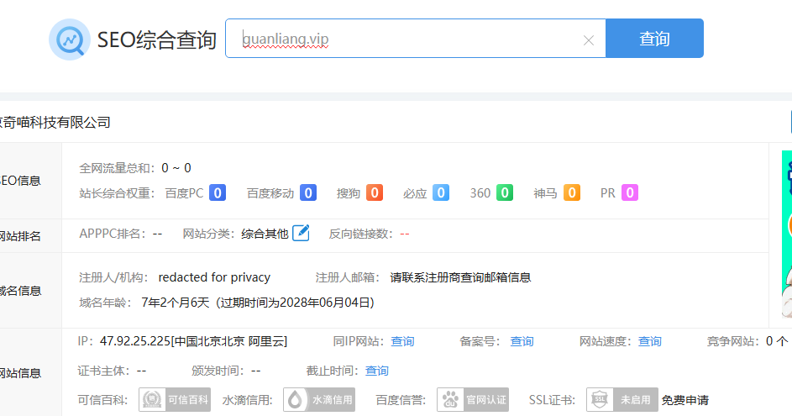Click the SSL证书 未启用 badge
Image resolution: width=792 pixels, height=416 pixels.
click(622, 400)
